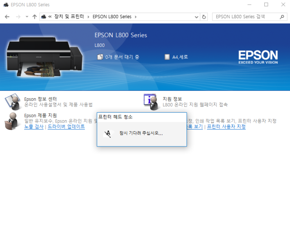Close the EPSON L800 Series window
Screen dimensions: 290x234
[x=283, y=5]
